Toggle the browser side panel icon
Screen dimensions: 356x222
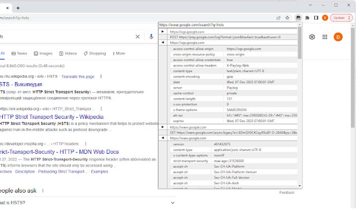click(316, 18)
